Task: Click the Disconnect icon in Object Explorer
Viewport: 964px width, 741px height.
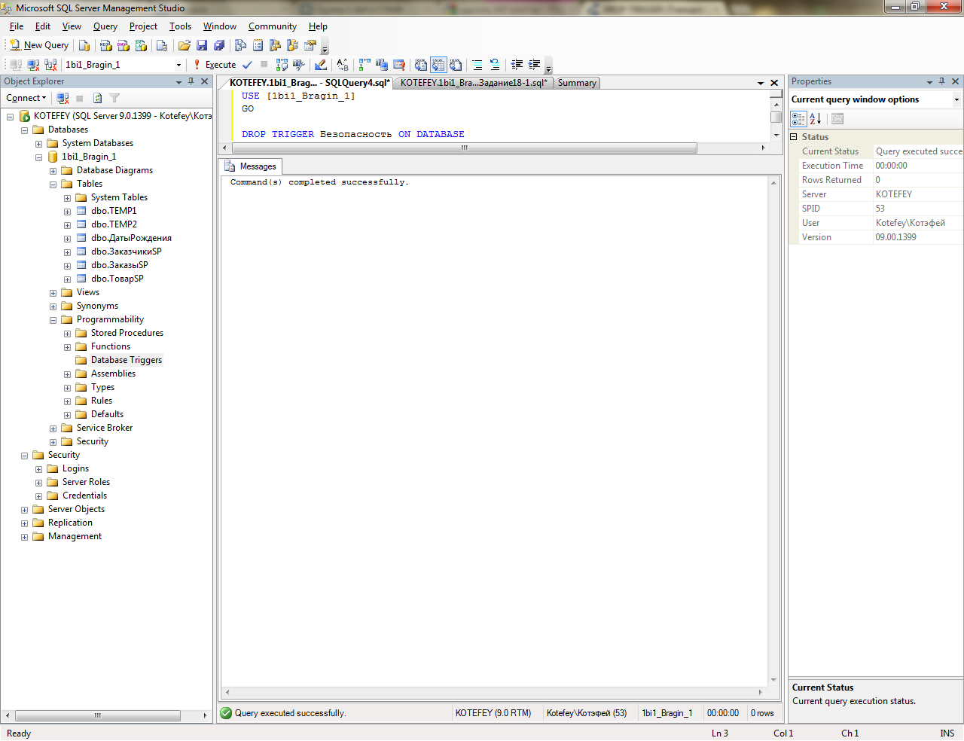Action: tap(63, 98)
